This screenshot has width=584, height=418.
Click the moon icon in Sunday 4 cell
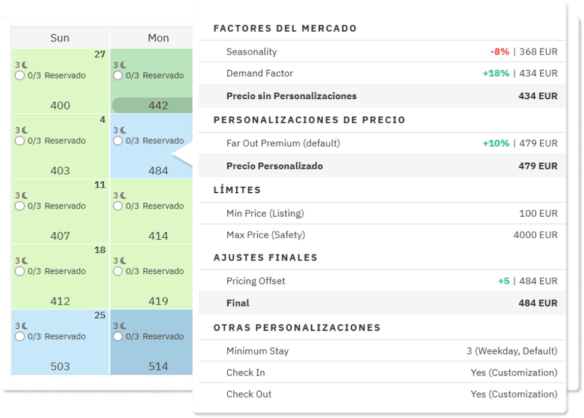coord(25,131)
